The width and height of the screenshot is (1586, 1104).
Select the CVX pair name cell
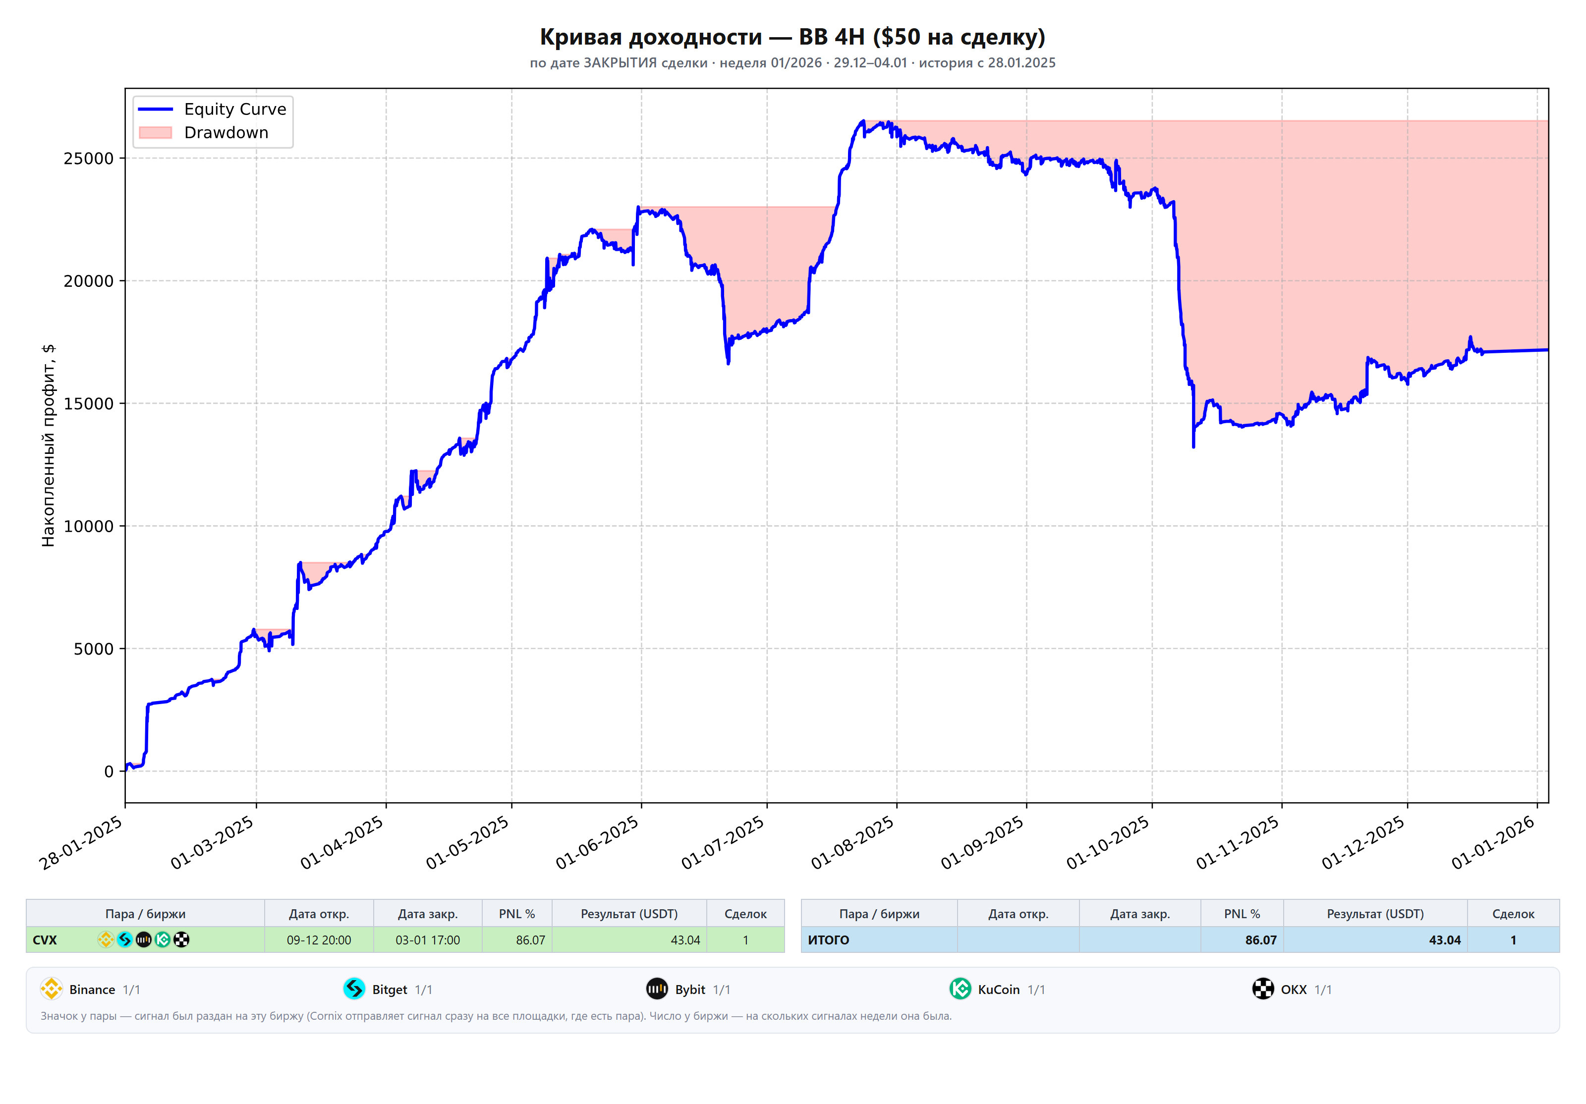(45, 939)
